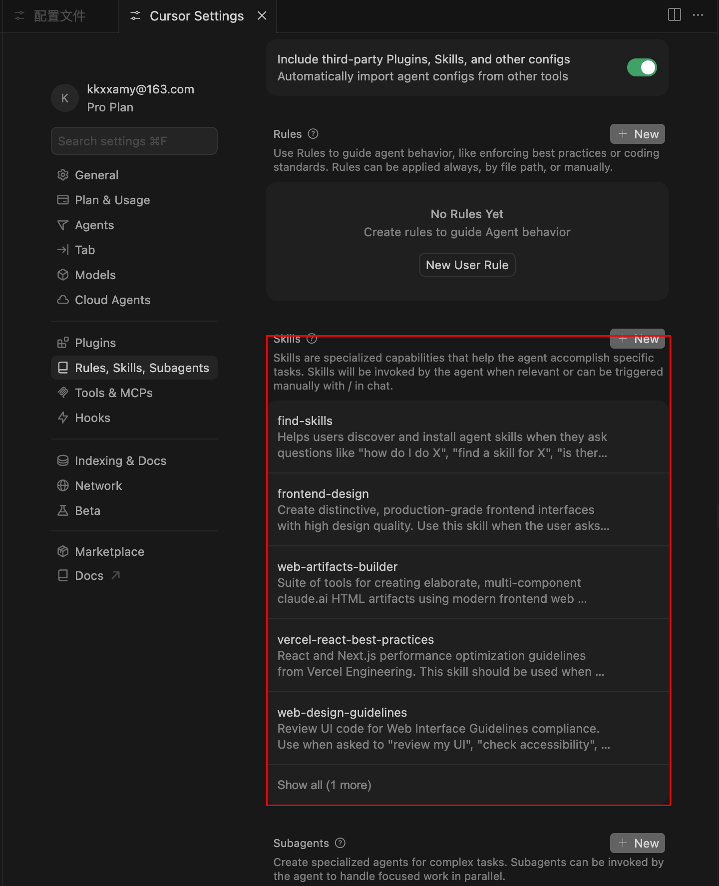Screen dimensions: 719x886
Task: Click the Pro Plan label
Action: tap(110, 107)
